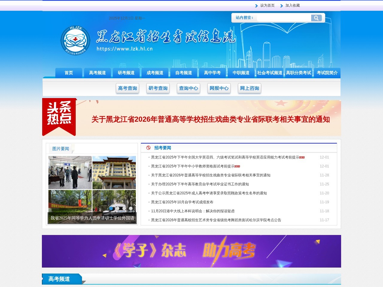The height and width of the screenshot is (287, 383).
Task: Open the 高考频道 navigation menu
Action: click(98, 72)
